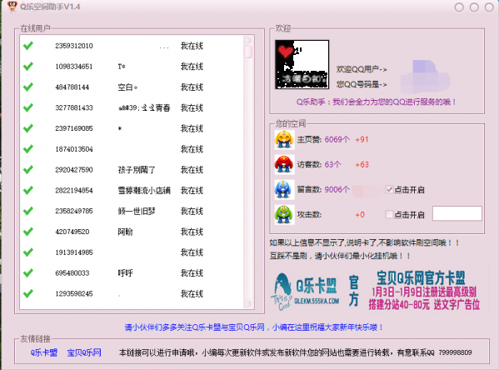
Task: Click contact QQ number 799998809
Action: coord(455,352)
